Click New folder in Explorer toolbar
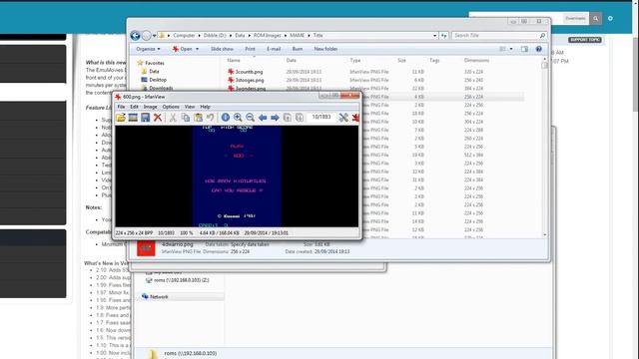 pyautogui.click(x=325, y=49)
